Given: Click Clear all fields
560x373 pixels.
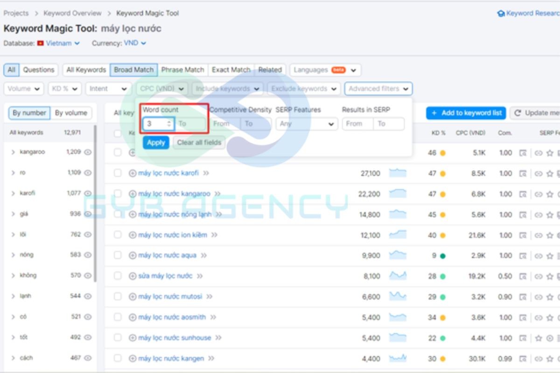Looking at the screenshot, I should (199, 143).
